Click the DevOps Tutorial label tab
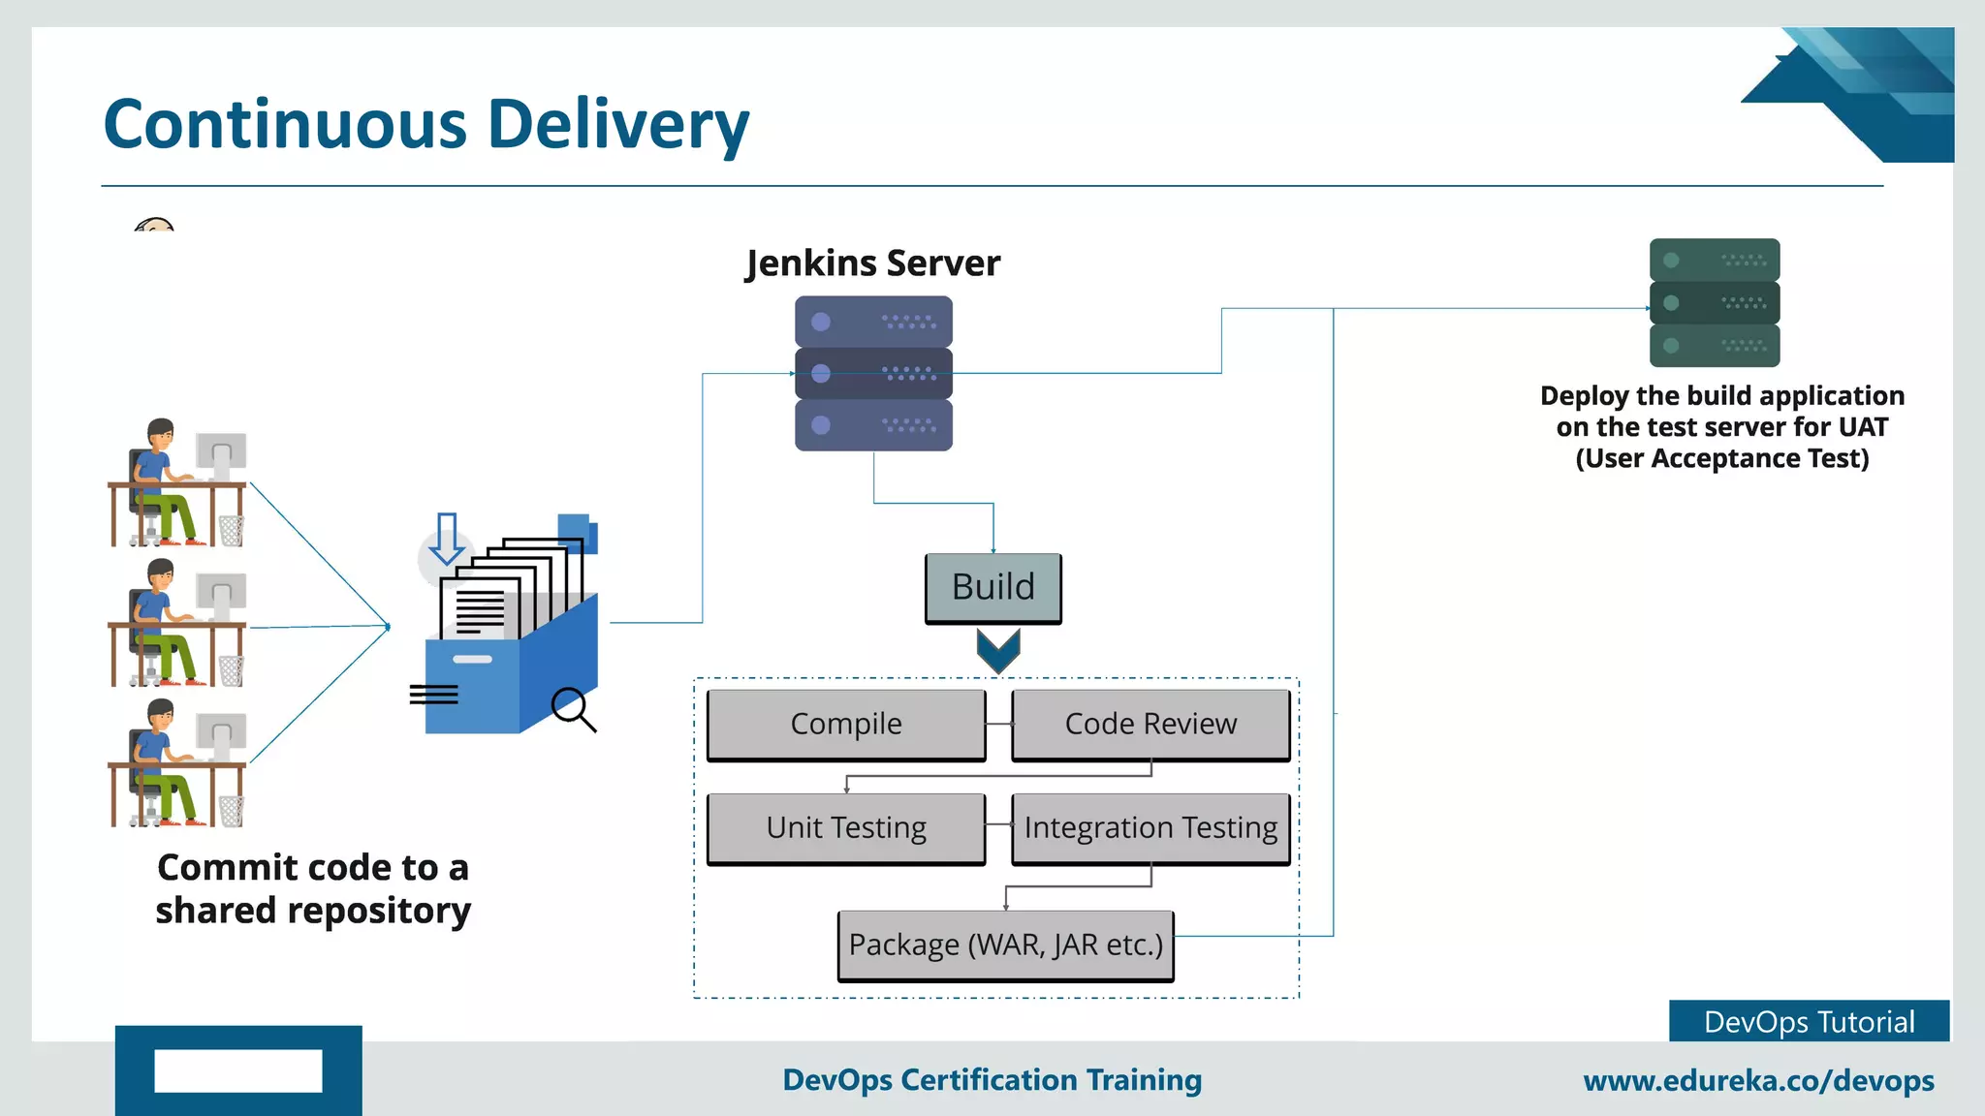Screen dimensions: 1985x1116 tap(1809, 1021)
